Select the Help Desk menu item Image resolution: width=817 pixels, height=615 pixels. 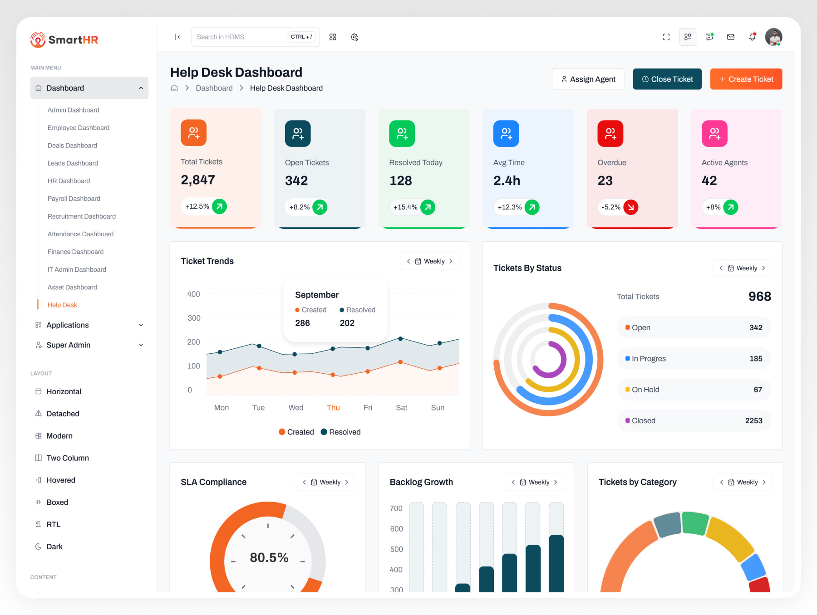pyautogui.click(x=62, y=305)
